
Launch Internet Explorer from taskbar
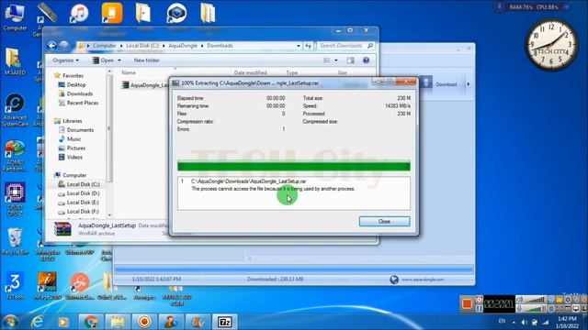37,322
